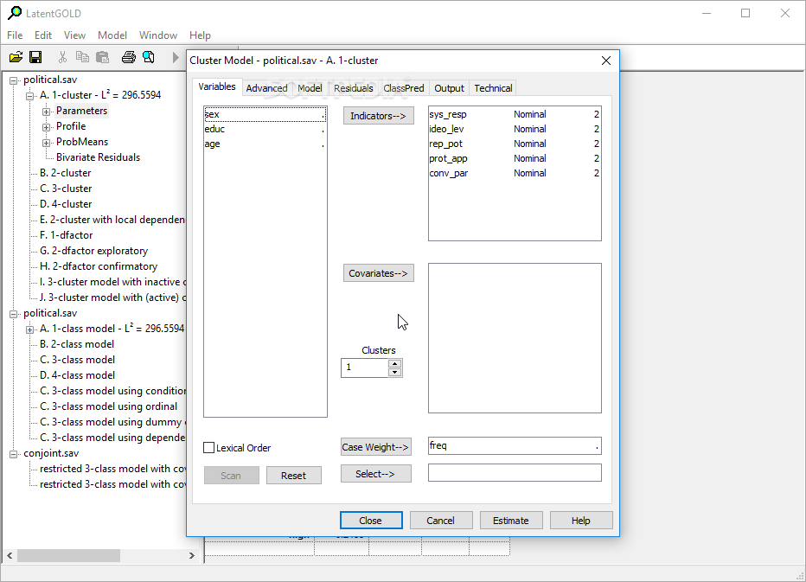Image resolution: width=806 pixels, height=582 pixels.
Task: Collapse the A. 1-cluster tree node
Action: point(29,96)
